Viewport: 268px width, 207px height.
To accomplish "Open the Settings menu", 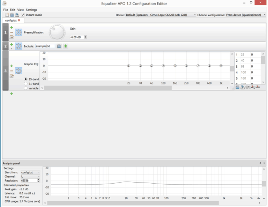I will [31, 10].
